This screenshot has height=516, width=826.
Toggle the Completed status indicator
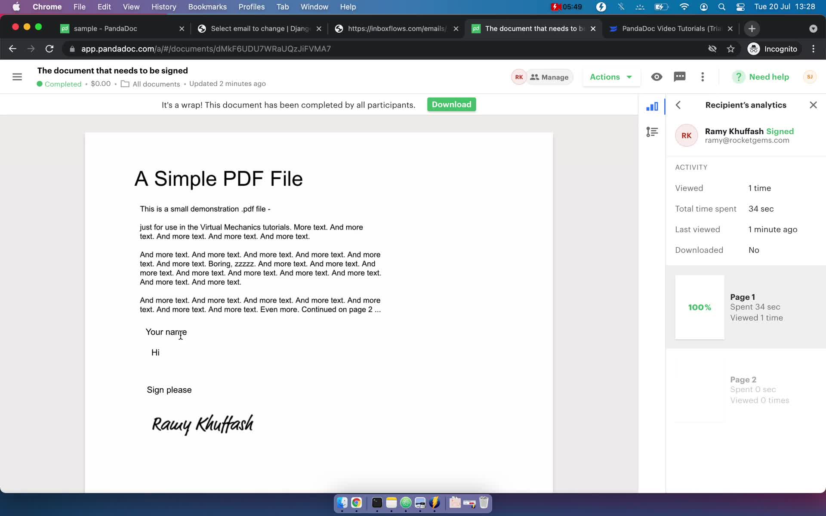click(59, 84)
